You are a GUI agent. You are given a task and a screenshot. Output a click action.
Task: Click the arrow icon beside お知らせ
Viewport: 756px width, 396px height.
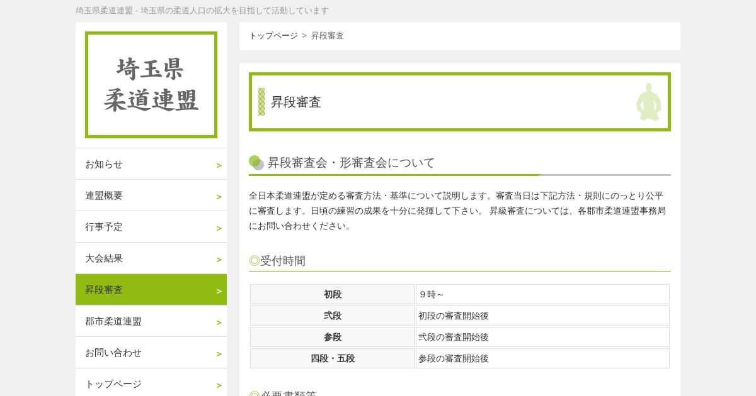(219, 165)
